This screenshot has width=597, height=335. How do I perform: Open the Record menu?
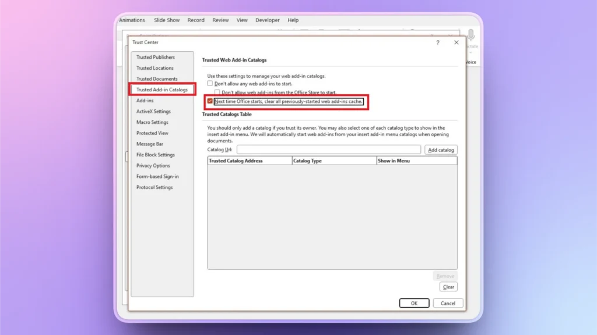[196, 19]
